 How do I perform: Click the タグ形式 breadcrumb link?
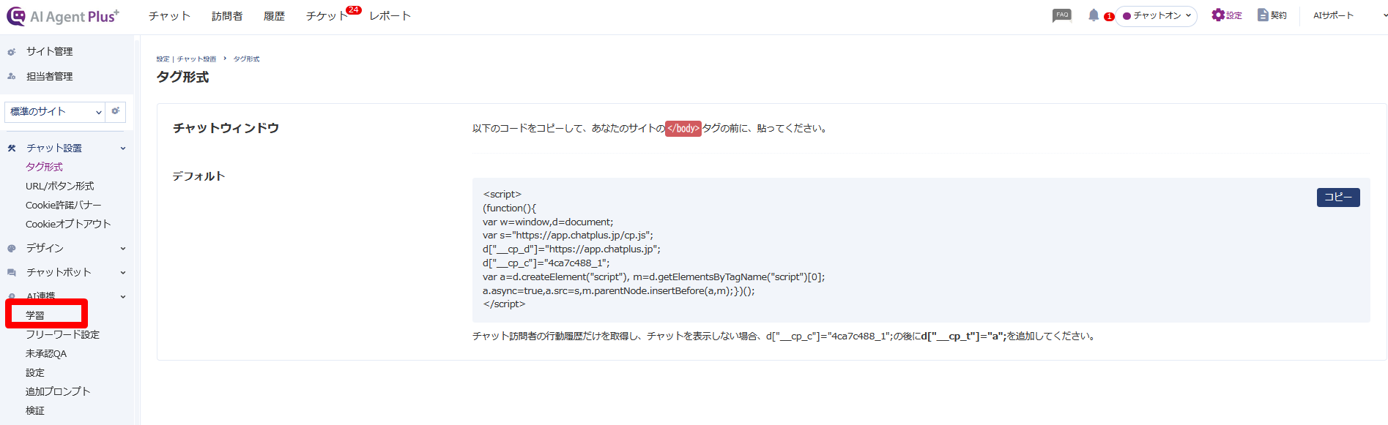click(x=246, y=59)
